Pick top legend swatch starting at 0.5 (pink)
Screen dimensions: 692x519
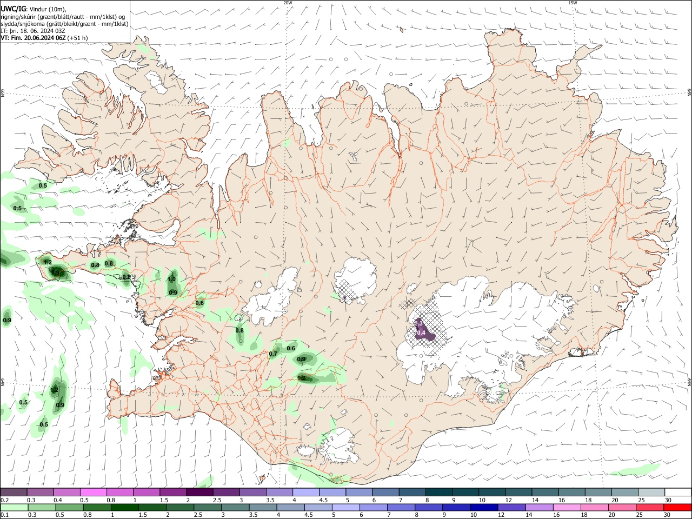tap(93, 493)
